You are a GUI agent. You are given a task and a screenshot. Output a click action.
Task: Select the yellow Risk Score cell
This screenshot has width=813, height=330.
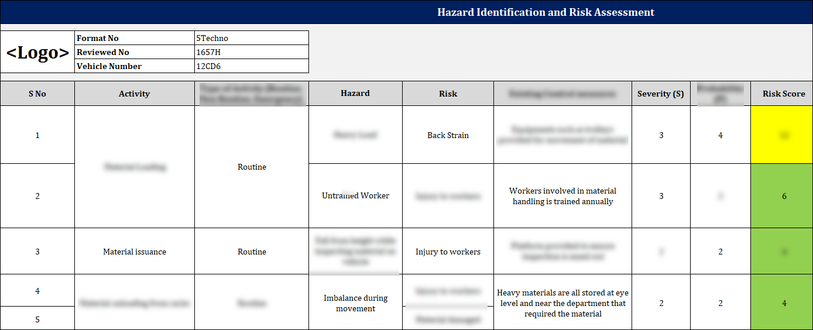click(x=783, y=135)
